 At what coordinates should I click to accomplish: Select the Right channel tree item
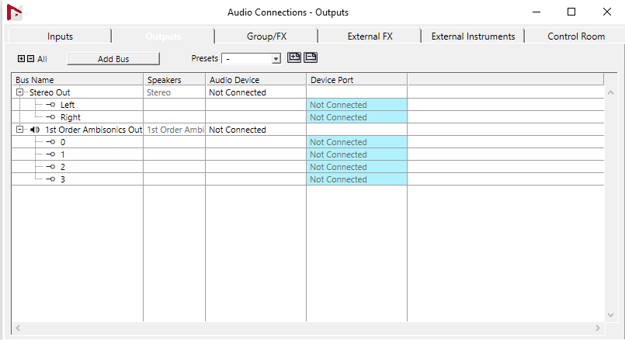pos(70,117)
